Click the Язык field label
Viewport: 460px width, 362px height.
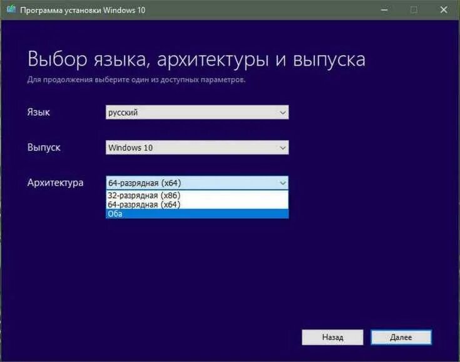tap(38, 113)
